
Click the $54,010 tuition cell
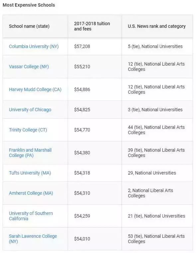tap(82, 239)
